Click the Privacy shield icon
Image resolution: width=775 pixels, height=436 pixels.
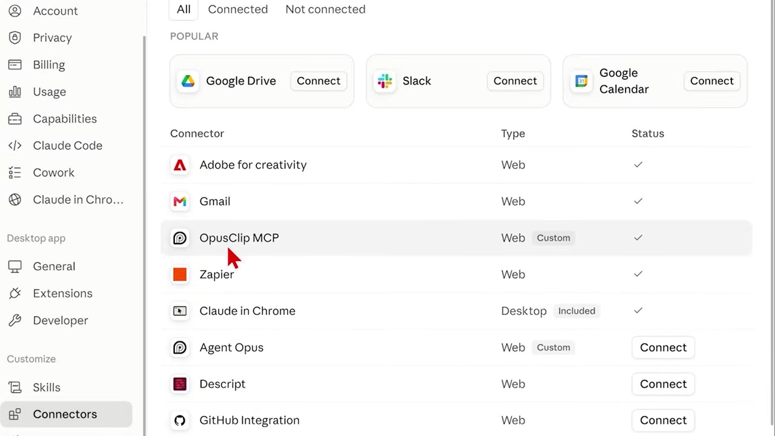tap(15, 38)
